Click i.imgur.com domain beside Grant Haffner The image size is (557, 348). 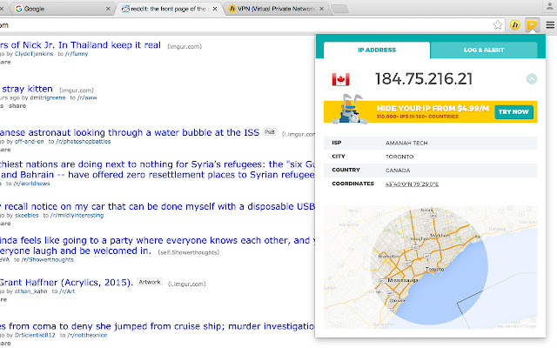pyautogui.click(x=186, y=284)
